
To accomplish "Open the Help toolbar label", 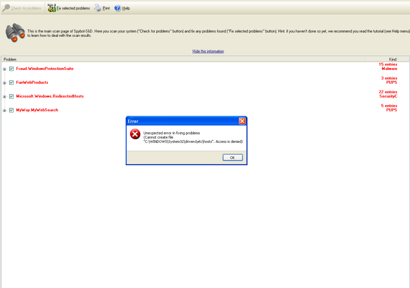I will [x=126, y=8].
